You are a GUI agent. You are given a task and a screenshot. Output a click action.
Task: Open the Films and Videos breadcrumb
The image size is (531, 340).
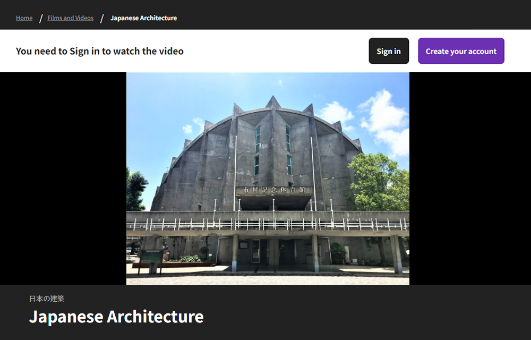point(71,18)
